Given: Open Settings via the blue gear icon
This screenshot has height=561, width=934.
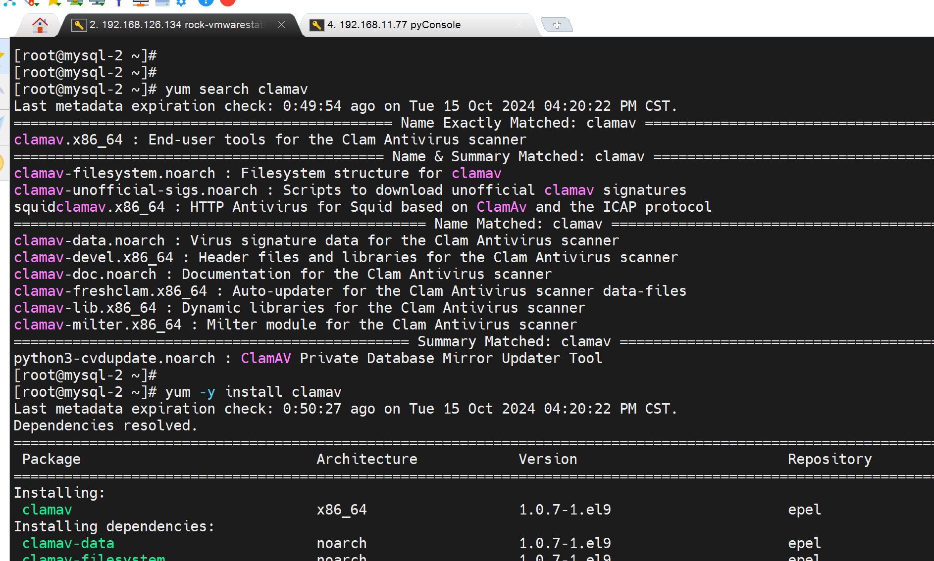Looking at the screenshot, I should click(182, 2).
